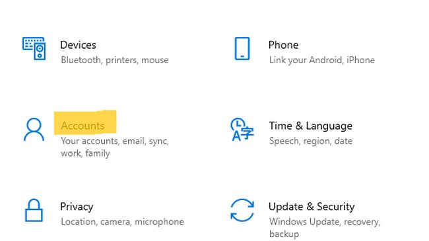Open the Time & Language settings title
The height and width of the screenshot is (241, 429).
[311, 126]
